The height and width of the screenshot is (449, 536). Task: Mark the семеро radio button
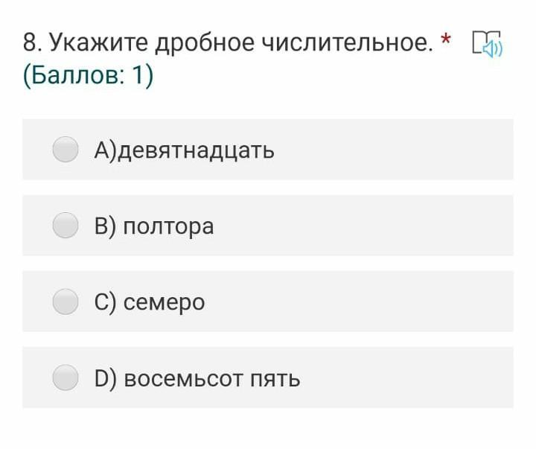(66, 302)
